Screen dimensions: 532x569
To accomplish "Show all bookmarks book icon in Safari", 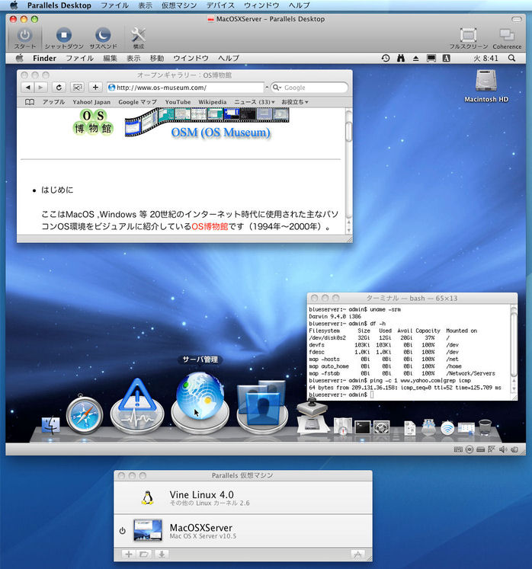I will (x=30, y=102).
